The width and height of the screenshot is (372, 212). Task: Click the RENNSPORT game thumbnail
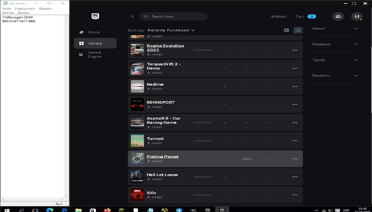(x=137, y=104)
